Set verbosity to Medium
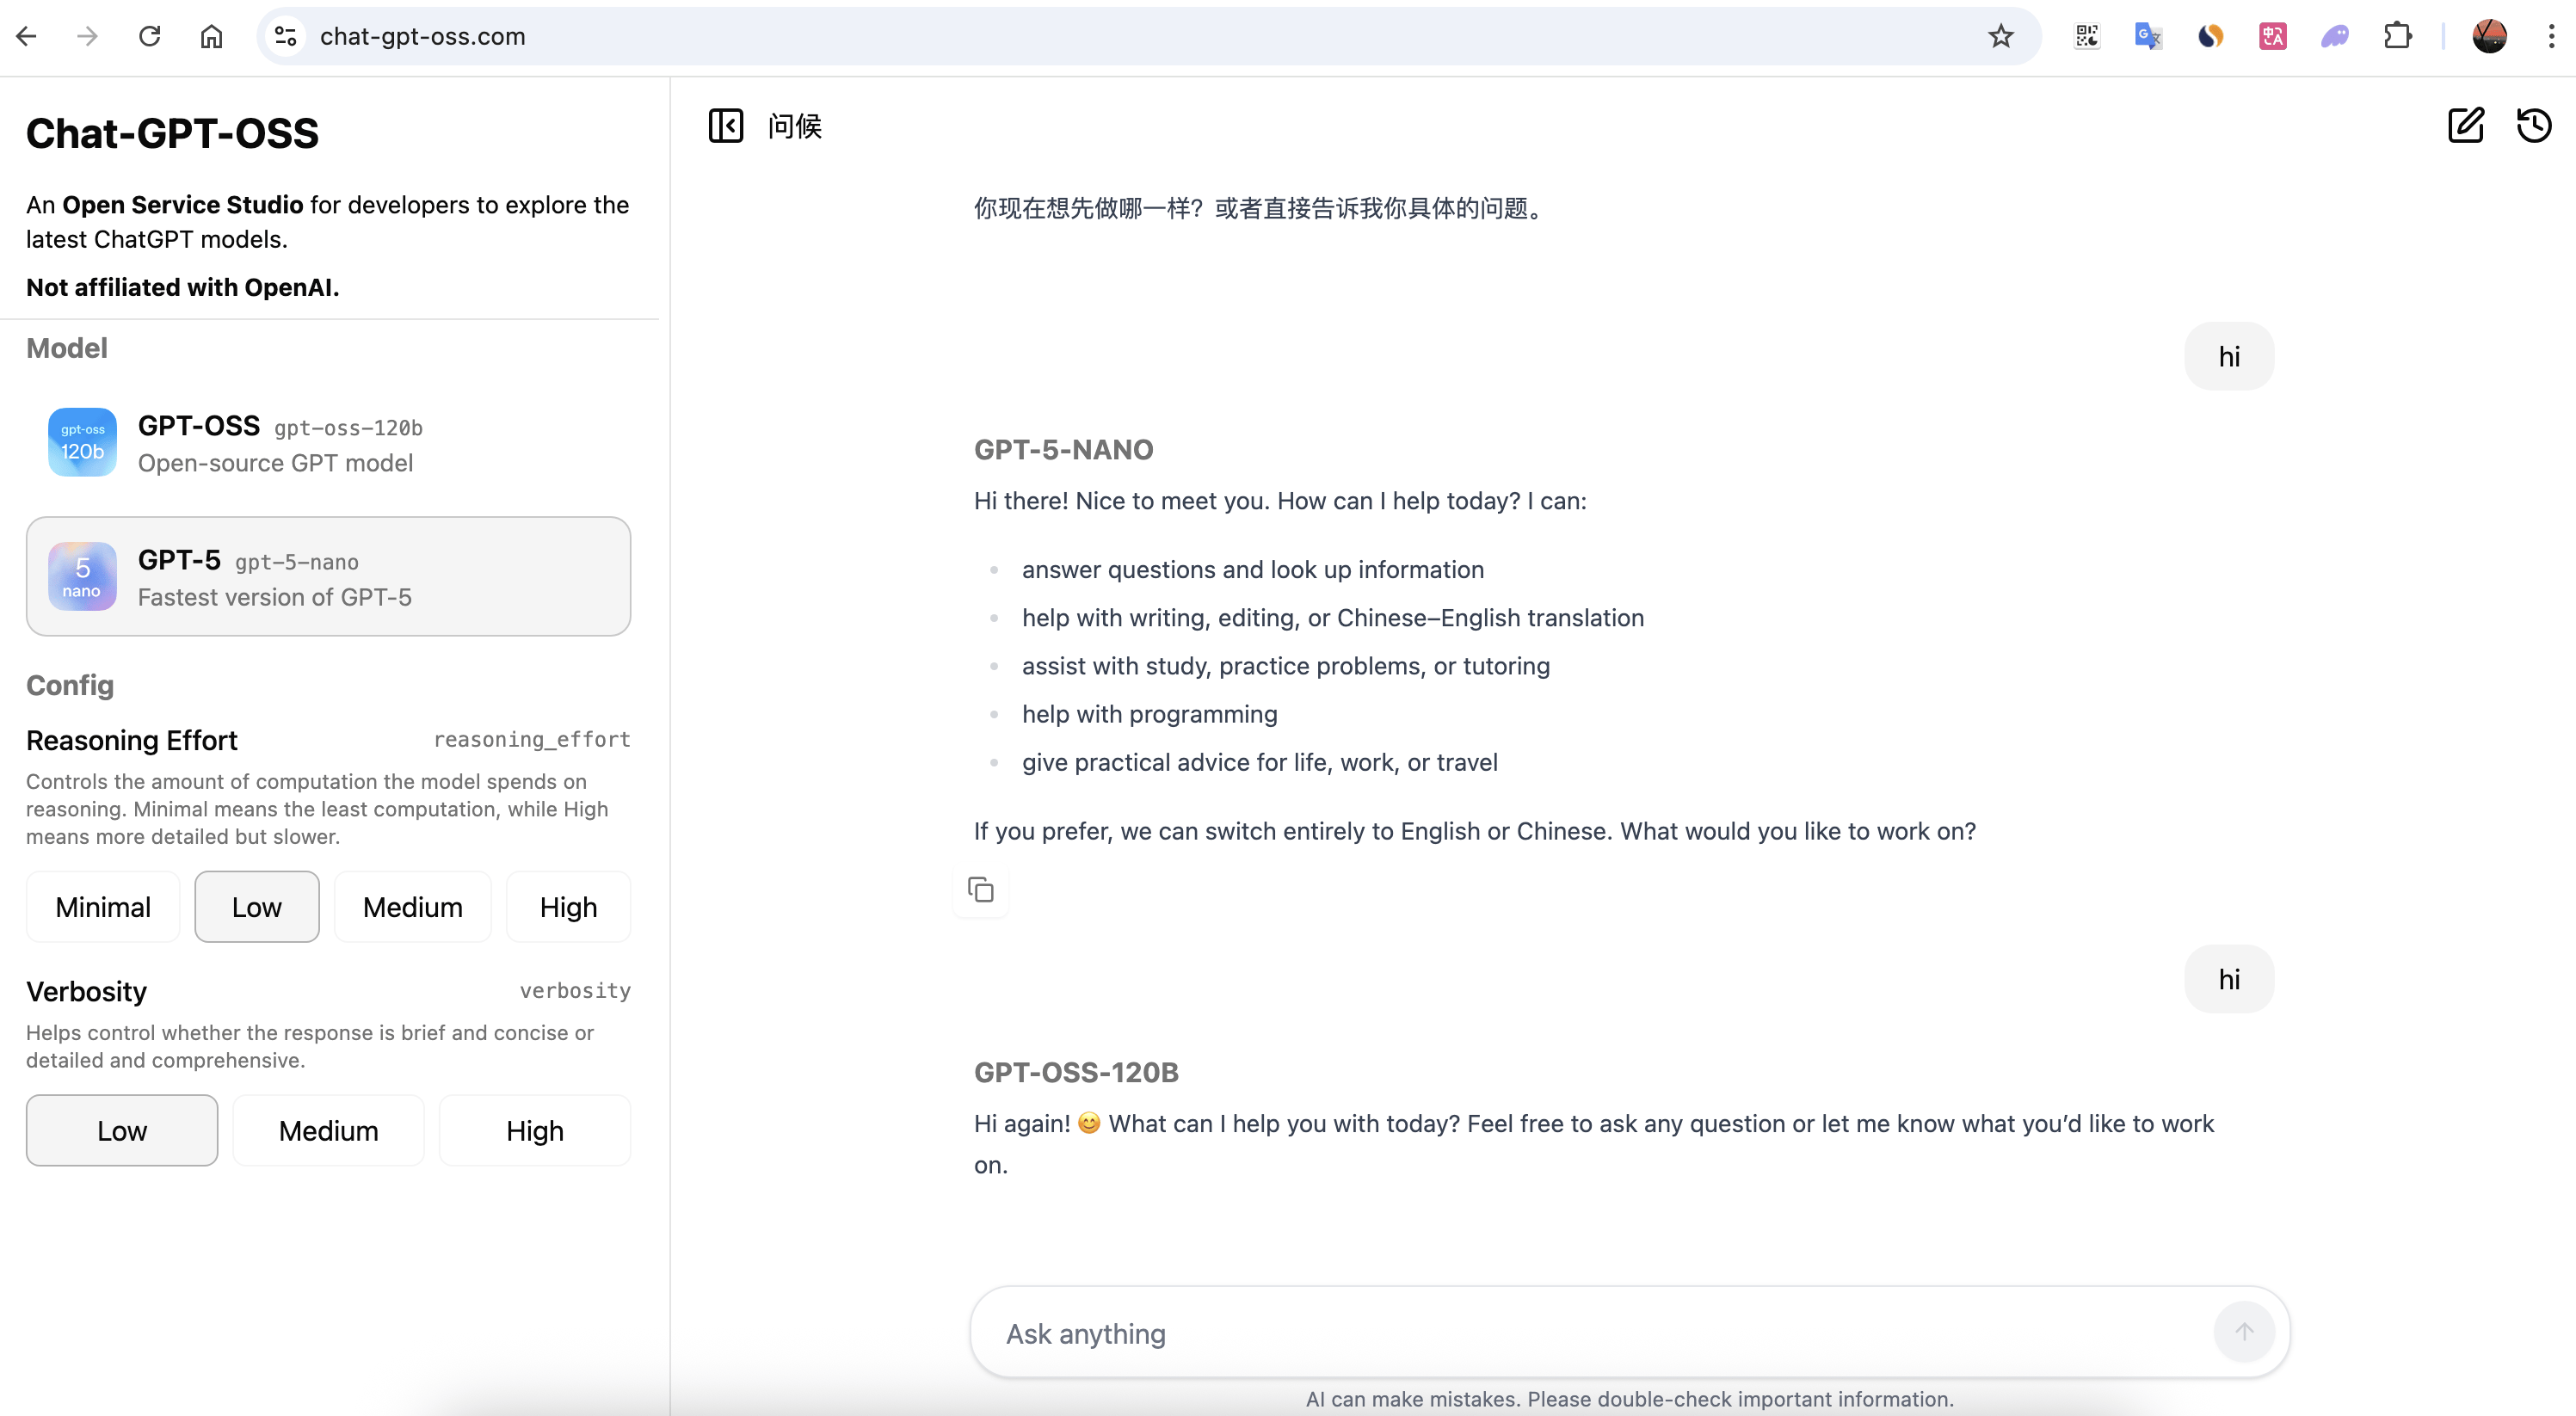2576x1416 pixels. point(328,1130)
